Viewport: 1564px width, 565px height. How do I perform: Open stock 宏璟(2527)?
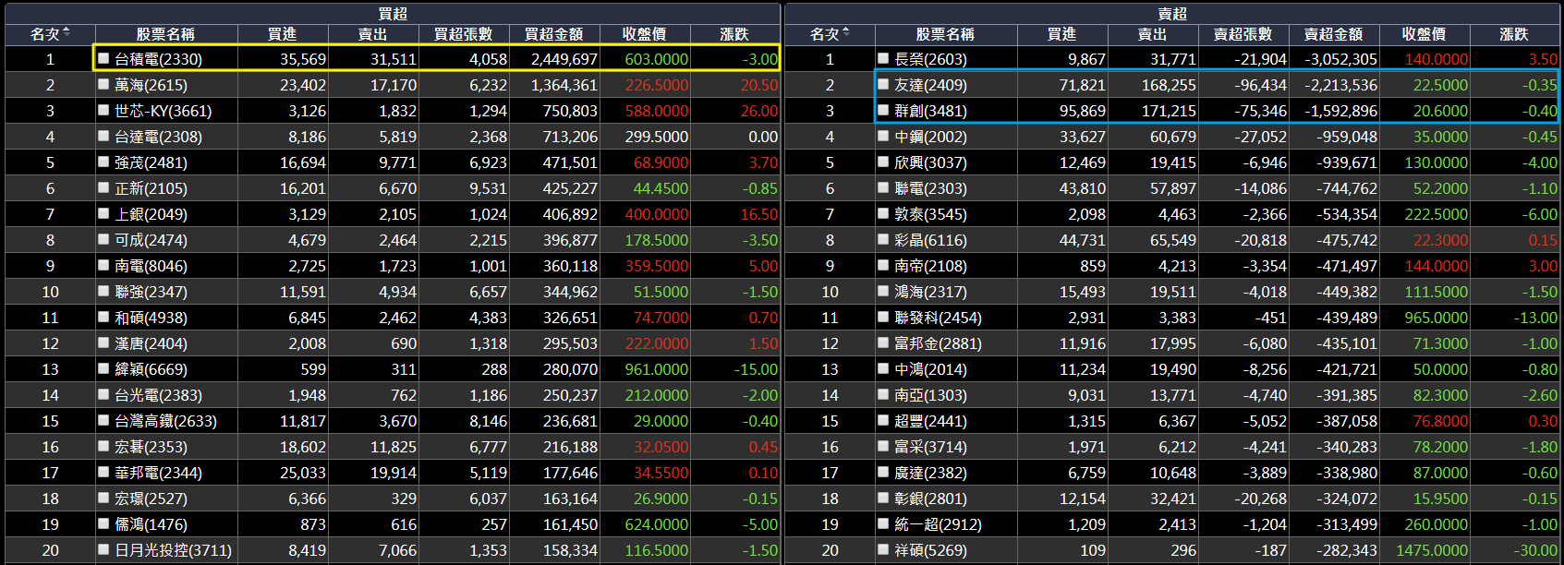pos(151,499)
